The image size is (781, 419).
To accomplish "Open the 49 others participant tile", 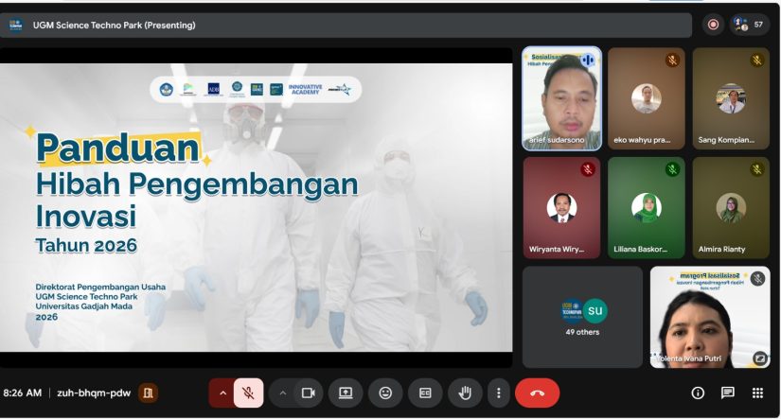I will pos(582,317).
